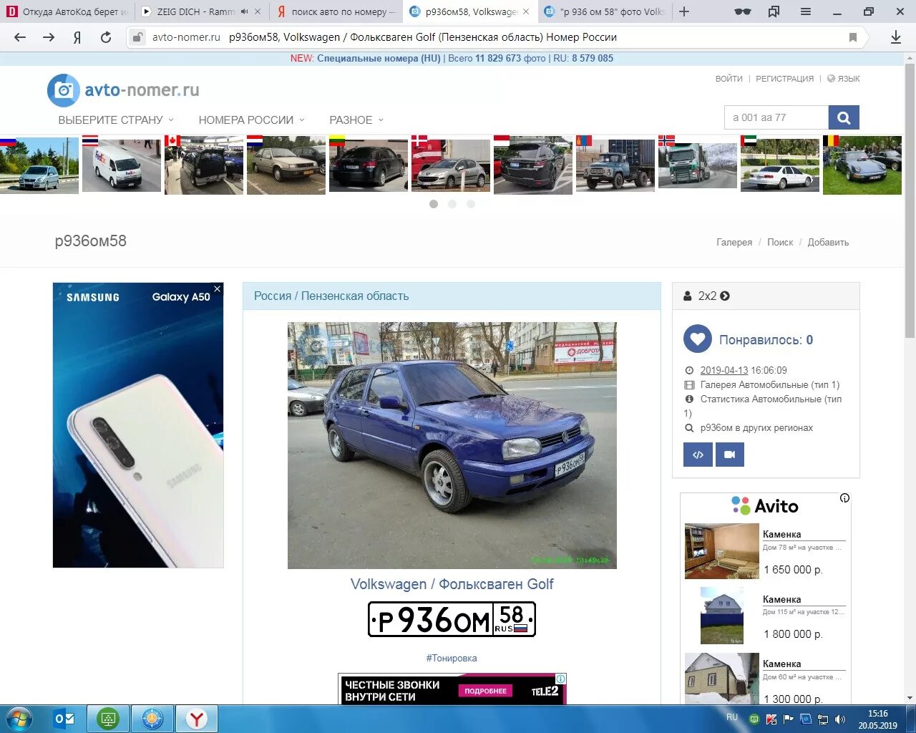Open the FedEx van thumbnail

click(122, 165)
